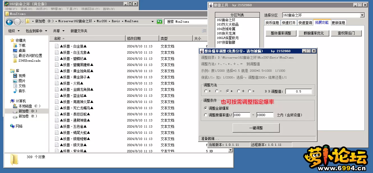Image resolution: width=373 pixels, height=173 pixels.
Task: Click the upper-bound 10000 rate field
Action: pos(265,115)
